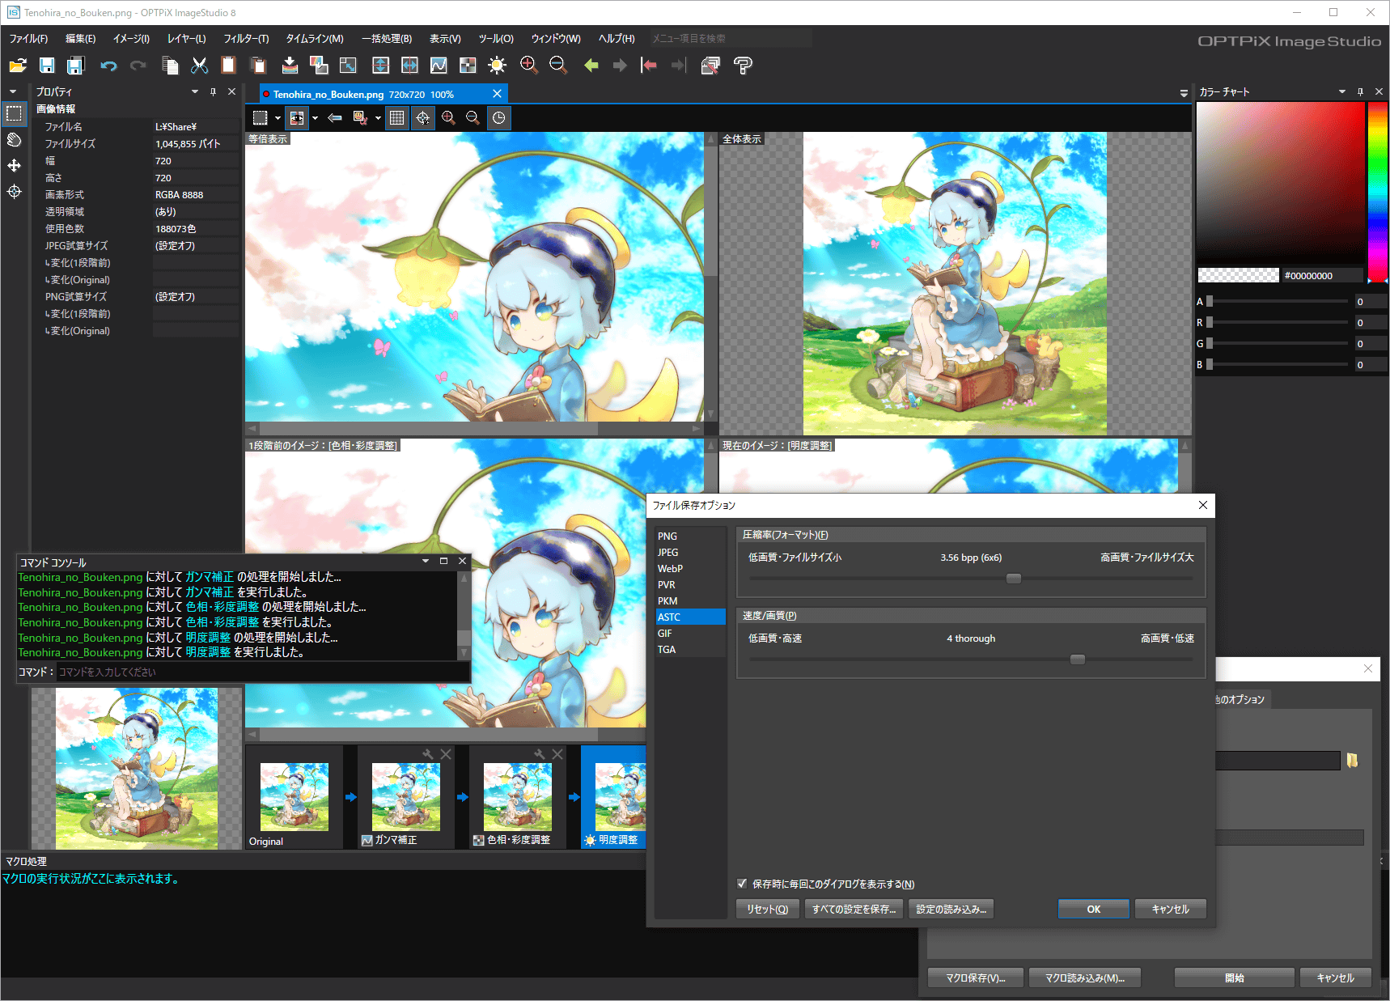
Task: Pin the カラーチャート panel
Action: (x=1360, y=91)
